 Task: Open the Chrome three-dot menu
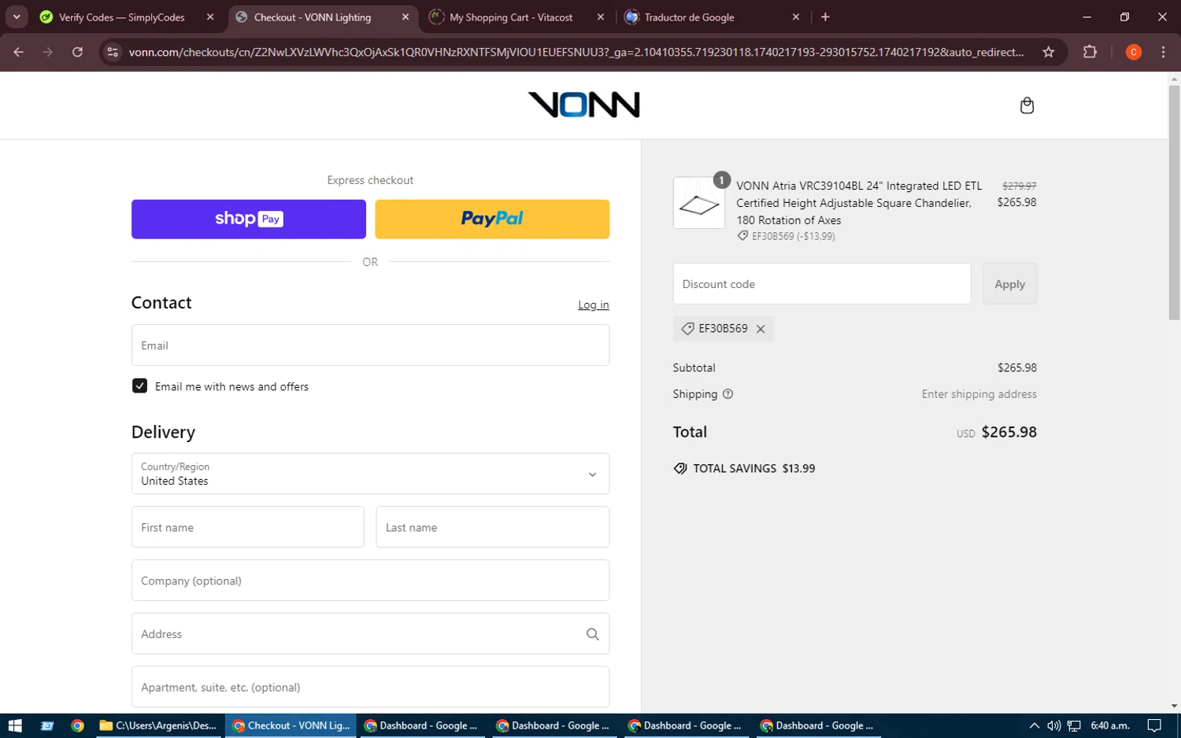[x=1163, y=52]
